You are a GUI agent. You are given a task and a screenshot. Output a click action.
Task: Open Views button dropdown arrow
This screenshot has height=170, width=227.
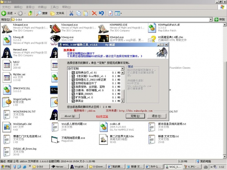121,14
